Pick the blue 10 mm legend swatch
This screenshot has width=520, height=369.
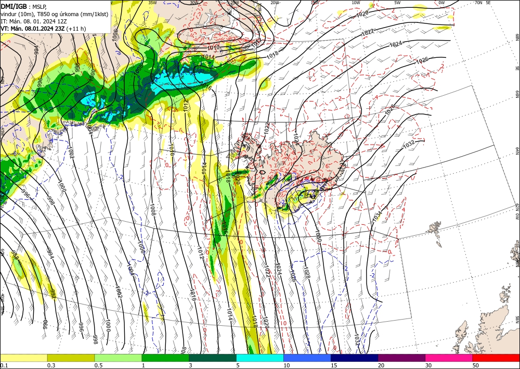[307, 358]
